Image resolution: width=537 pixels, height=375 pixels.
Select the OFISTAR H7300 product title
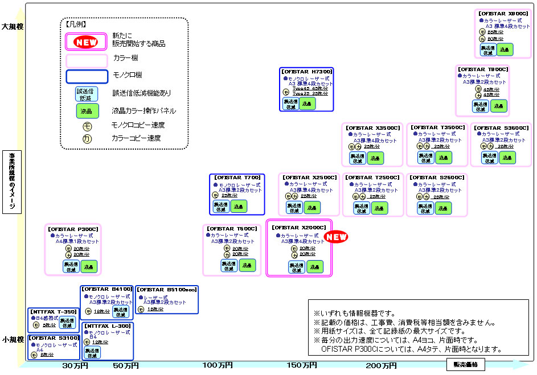point(307,72)
